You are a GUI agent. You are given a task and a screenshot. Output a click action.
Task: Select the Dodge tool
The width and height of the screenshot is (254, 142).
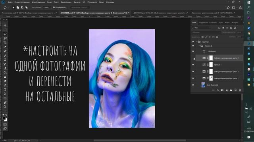pos(5,81)
